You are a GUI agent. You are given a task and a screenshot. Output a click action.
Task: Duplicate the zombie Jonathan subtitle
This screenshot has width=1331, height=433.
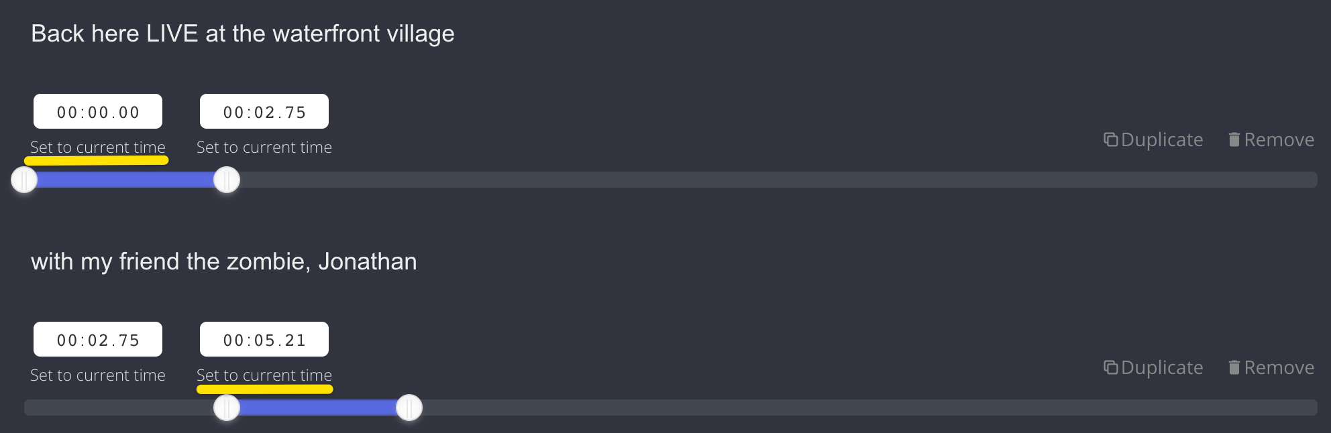click(1154, 367)
